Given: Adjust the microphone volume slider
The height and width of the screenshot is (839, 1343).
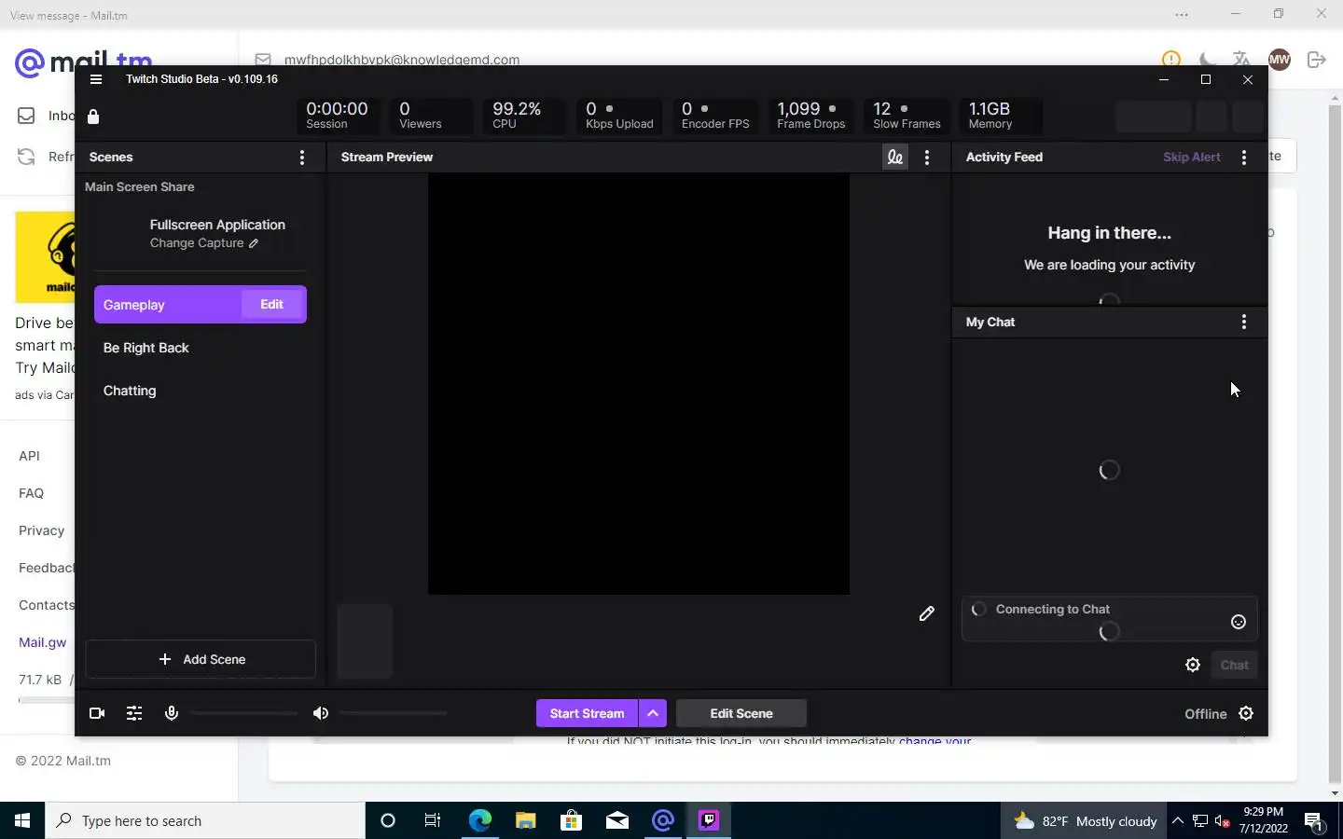Looking at the screenshot, I should click(244, 713).
